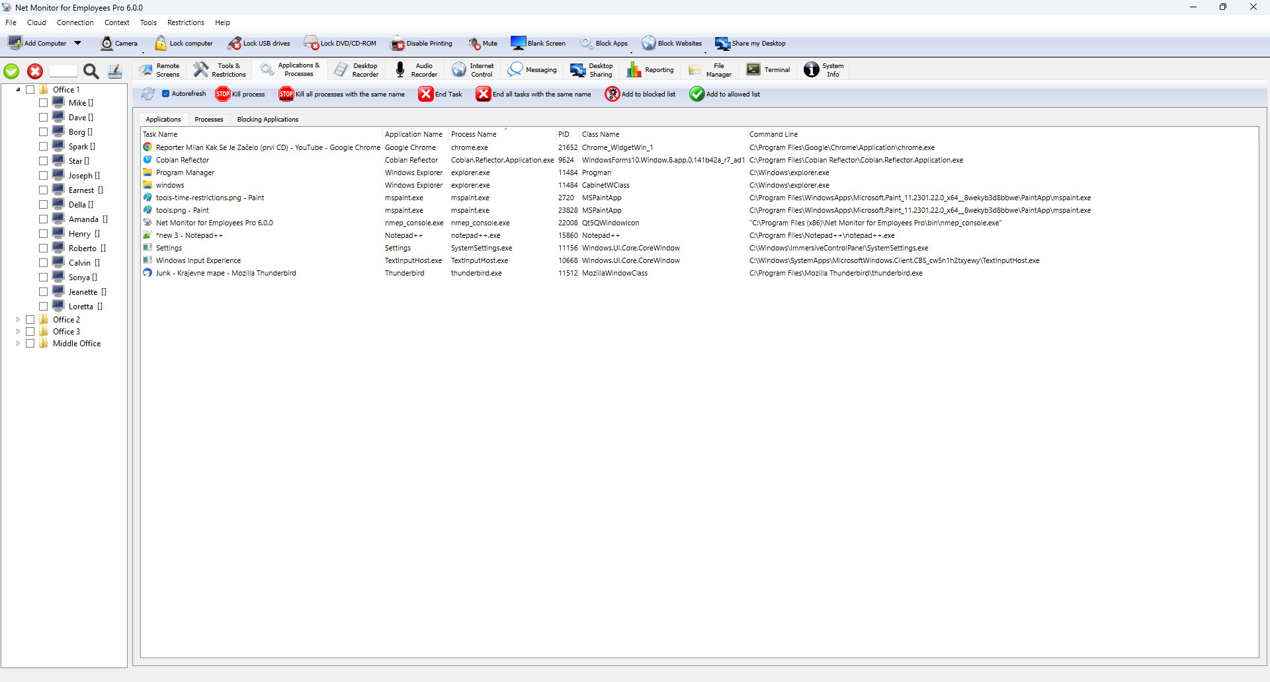Open the Add Computer dropdown arrow
1270x682 pixels.
pos(77,44)
